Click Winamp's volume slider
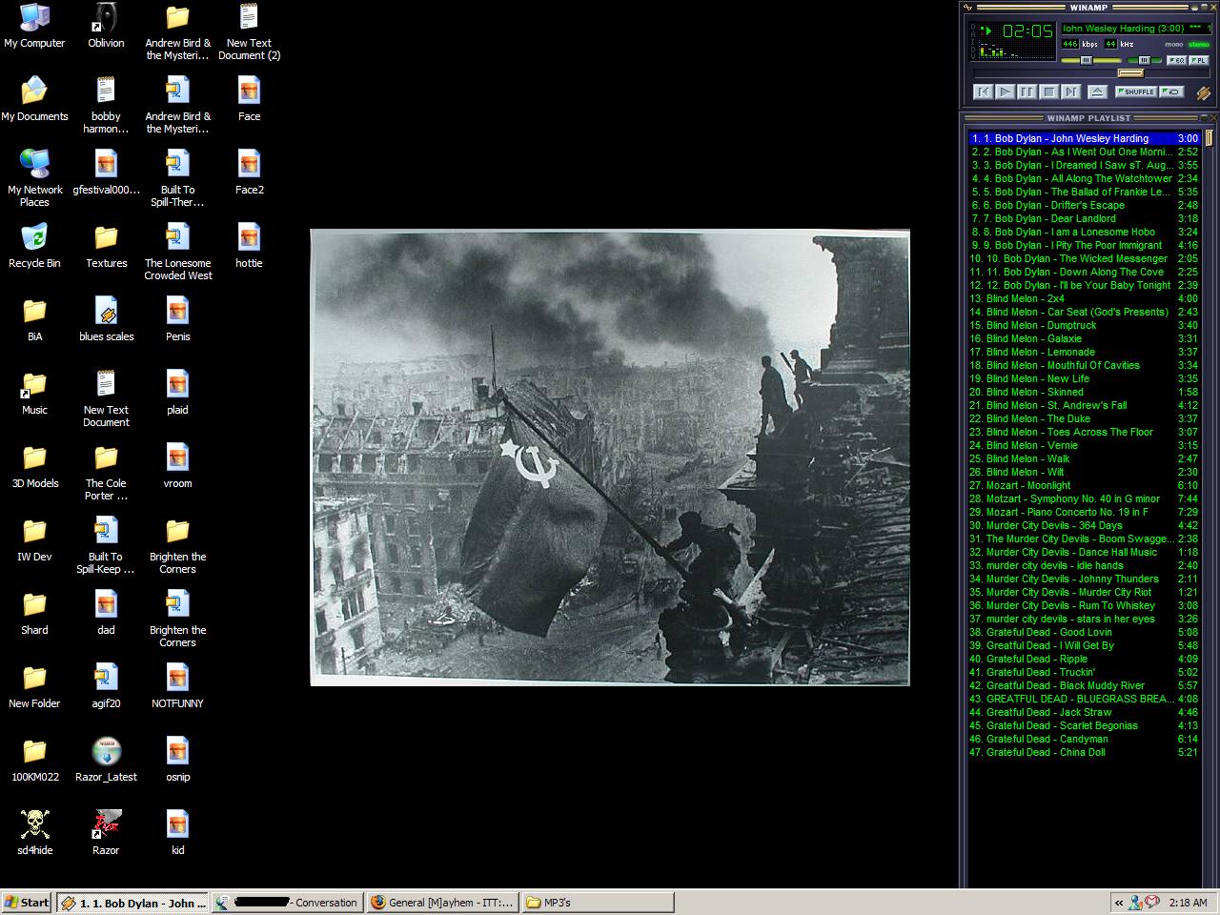Viewport: 1220px width, 915px height. 1093,60
